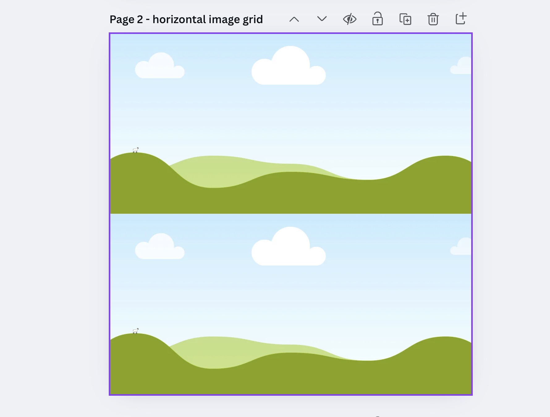
Task: Select the bottom landscape image in grid
Action: click(291, 304)
